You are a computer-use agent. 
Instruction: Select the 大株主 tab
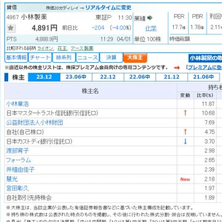[135, 57]
